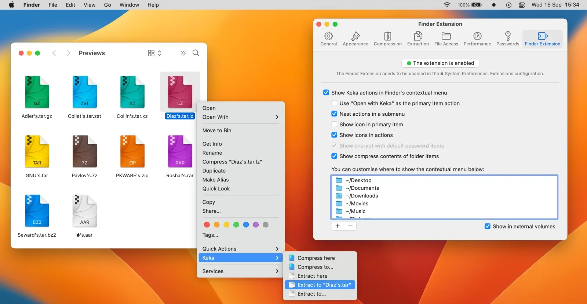Select Collet's.tar.zst archive icon

(85, 92)
